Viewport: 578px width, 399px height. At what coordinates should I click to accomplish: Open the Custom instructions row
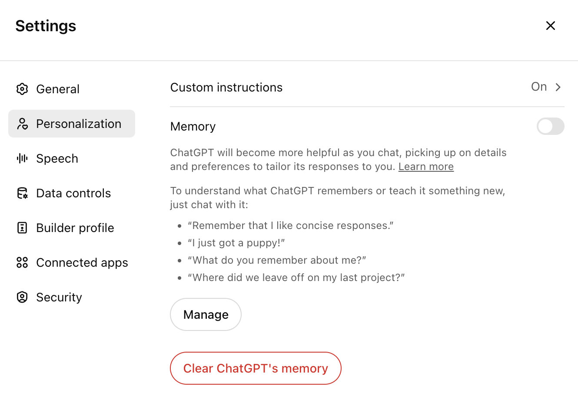point(226,87)
